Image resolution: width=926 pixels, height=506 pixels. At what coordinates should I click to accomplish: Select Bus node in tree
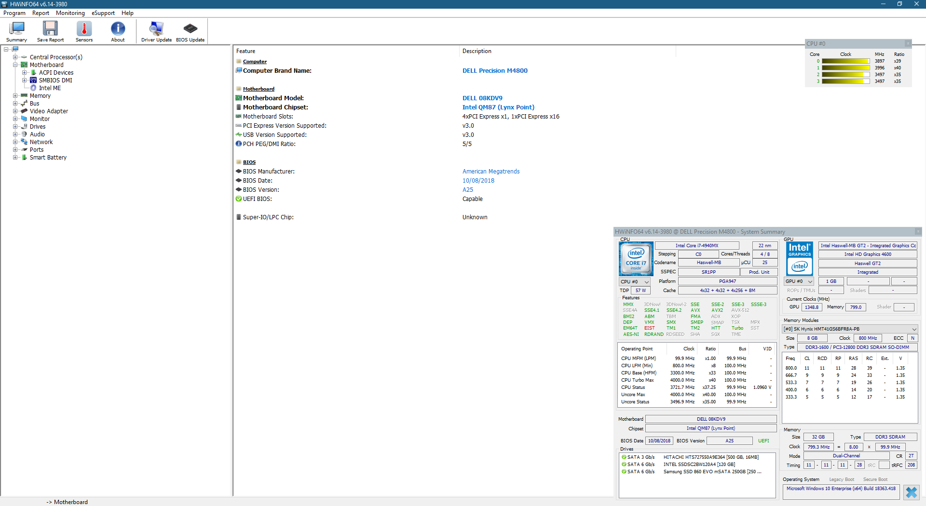click(x=34, y=104)
